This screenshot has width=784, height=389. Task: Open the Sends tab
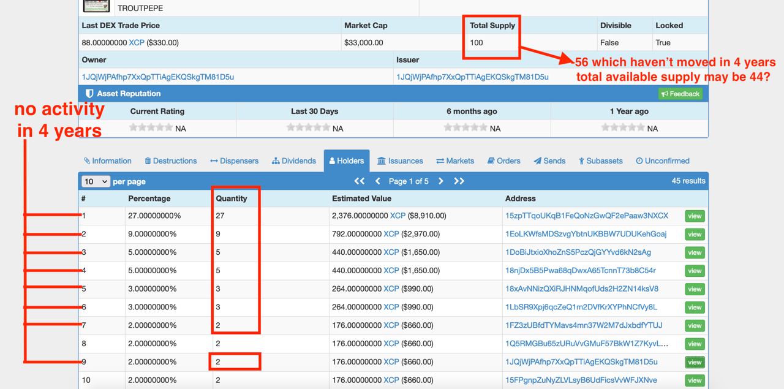549,161
